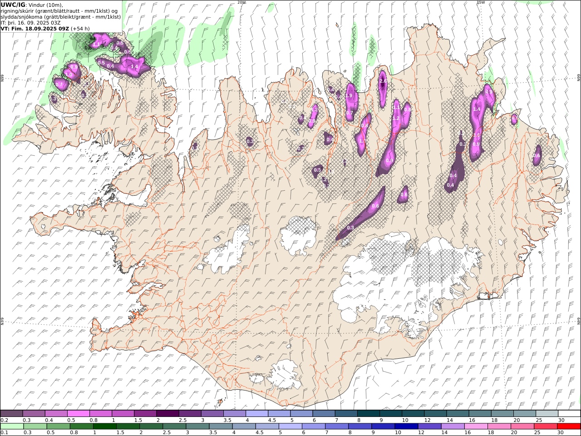Pick lower legend swatch between 14 and 16
Image resolution: width=581 pixels, height=436 pixels.
click(x=452, y=426)
